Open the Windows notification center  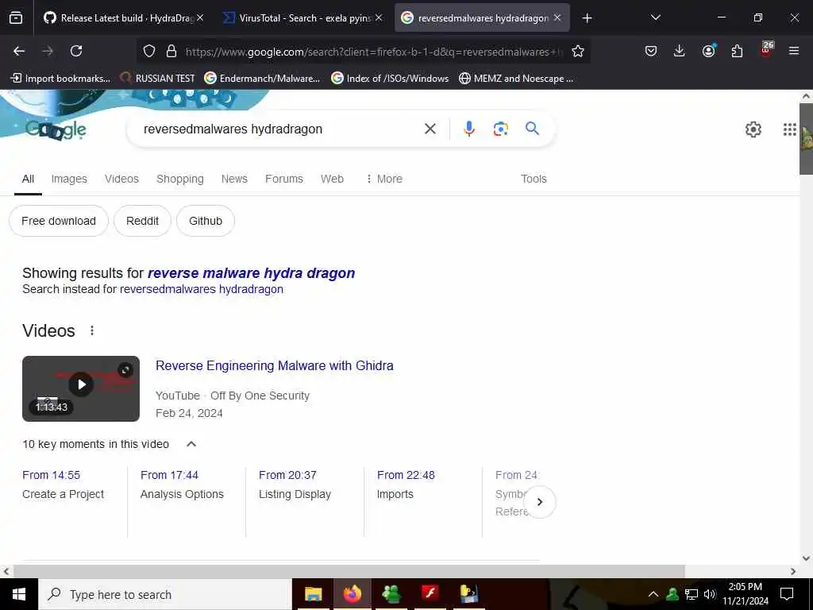pos(787,594)
